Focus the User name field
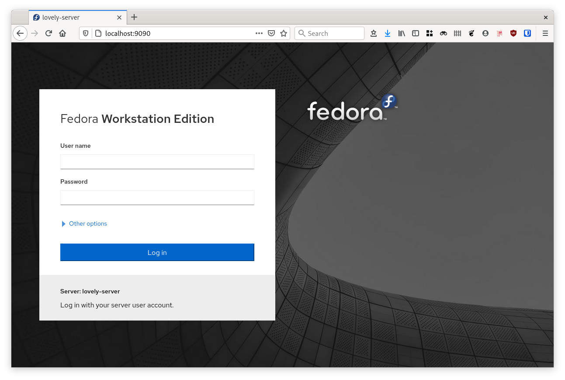Screen dimensions: 565x380 [x=157, y=162]
